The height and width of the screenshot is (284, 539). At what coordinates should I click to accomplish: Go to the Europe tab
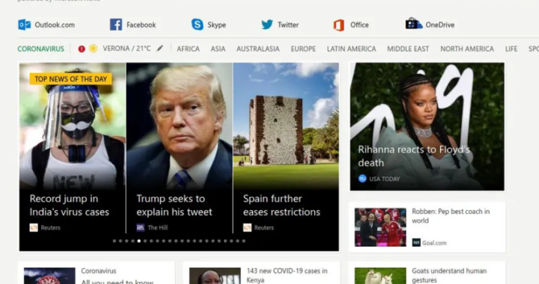[303, 49]
